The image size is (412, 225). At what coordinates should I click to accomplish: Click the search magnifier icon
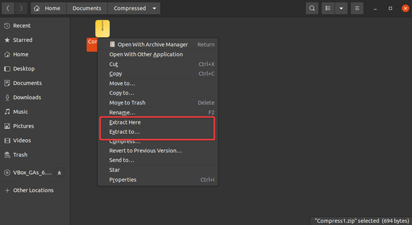(312, 8)
